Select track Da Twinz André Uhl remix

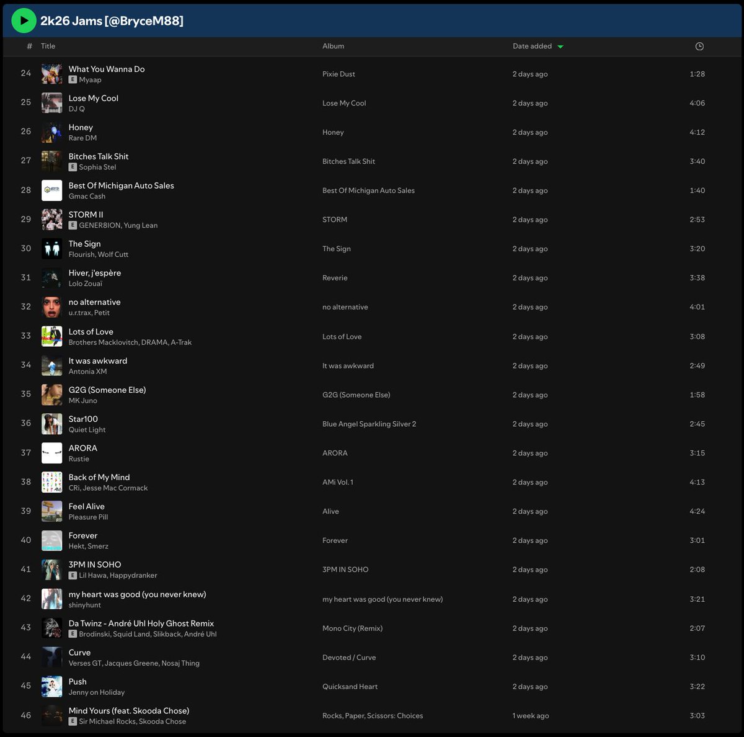(x=141, y=623)
